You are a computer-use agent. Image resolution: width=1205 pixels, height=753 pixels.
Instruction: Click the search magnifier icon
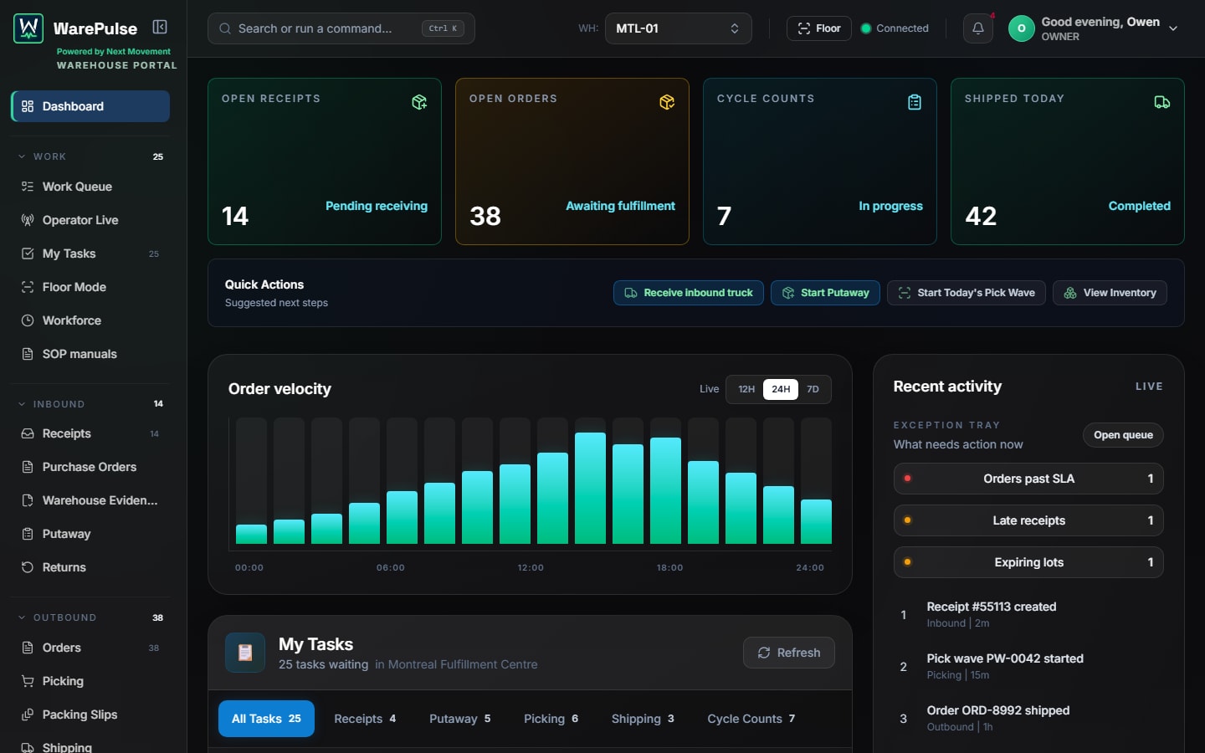click(225, 28)
